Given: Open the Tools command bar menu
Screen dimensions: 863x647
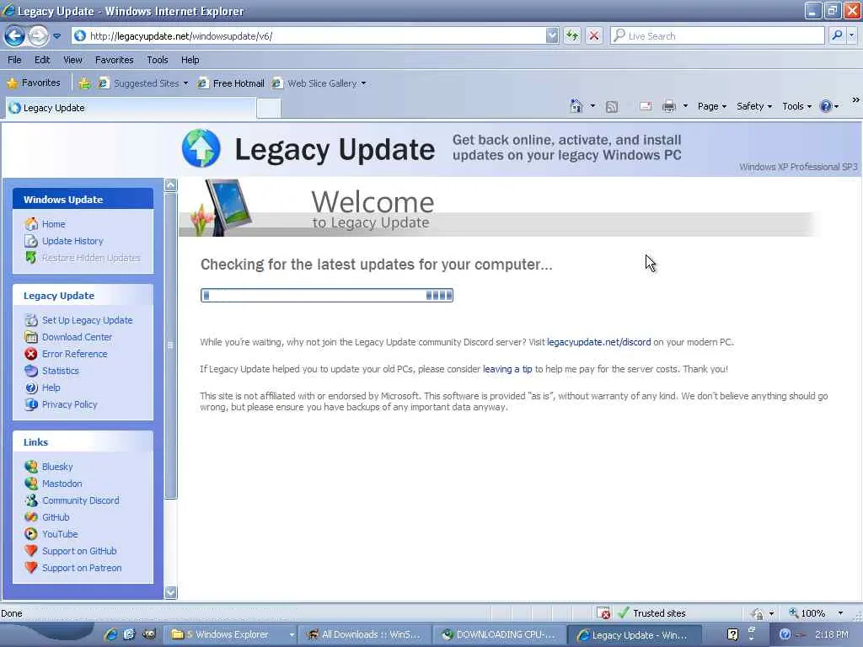Looking at the screenshot, I should click(x=797, y=106).
